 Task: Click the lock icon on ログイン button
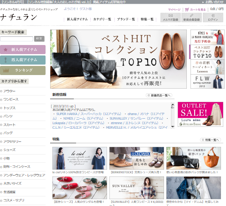[x=213, y=15]
